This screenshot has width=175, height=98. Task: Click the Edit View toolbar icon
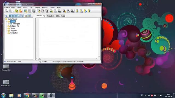[55, 11]
